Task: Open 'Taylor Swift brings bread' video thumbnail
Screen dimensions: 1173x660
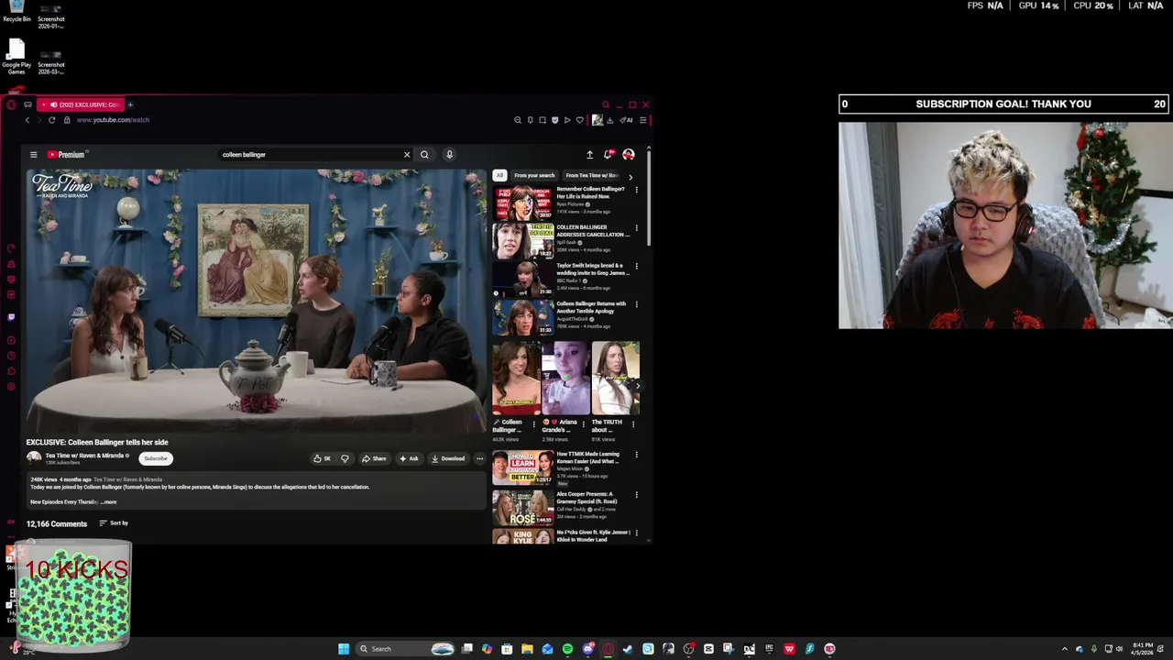Action: pyautogui.click(x=523, y=279)
